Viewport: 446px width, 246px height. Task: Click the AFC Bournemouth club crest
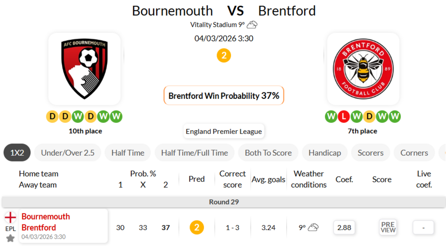pos(84,69)
